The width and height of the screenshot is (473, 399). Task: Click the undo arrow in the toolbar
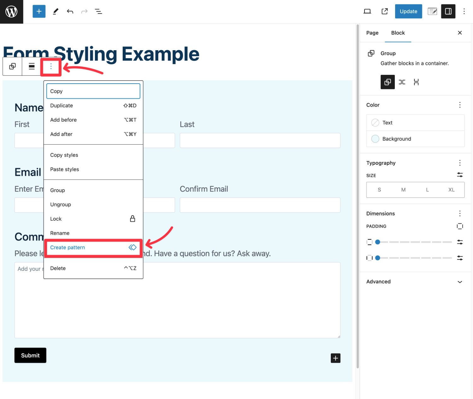[x=70, y=11]
